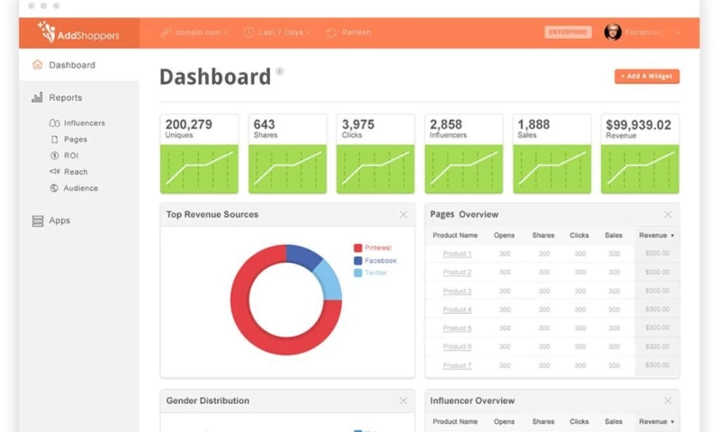Open the Dashboard home icon

pos(37,65)
